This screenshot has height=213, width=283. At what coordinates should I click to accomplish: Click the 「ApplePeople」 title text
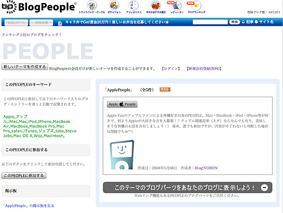click(x=118, y=90)
